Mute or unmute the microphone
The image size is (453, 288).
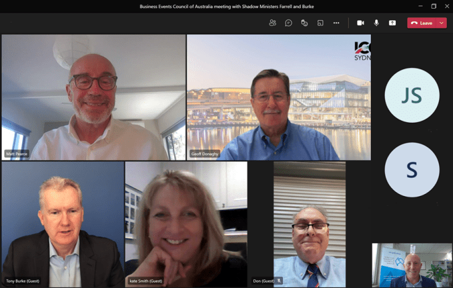pos(376,23)
